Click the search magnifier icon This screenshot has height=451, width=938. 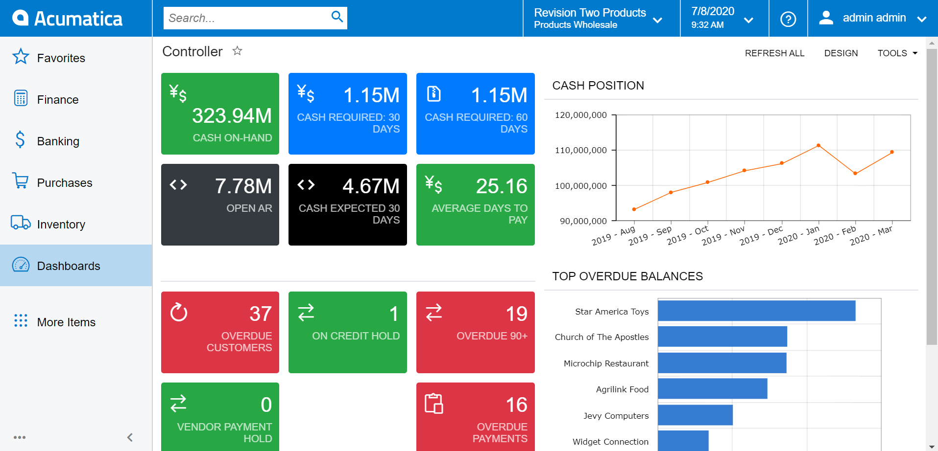337,17
